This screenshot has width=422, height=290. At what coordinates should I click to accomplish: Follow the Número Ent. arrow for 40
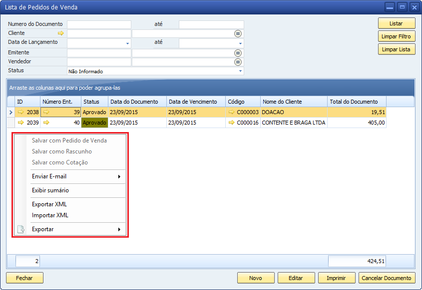coord(46,123)
